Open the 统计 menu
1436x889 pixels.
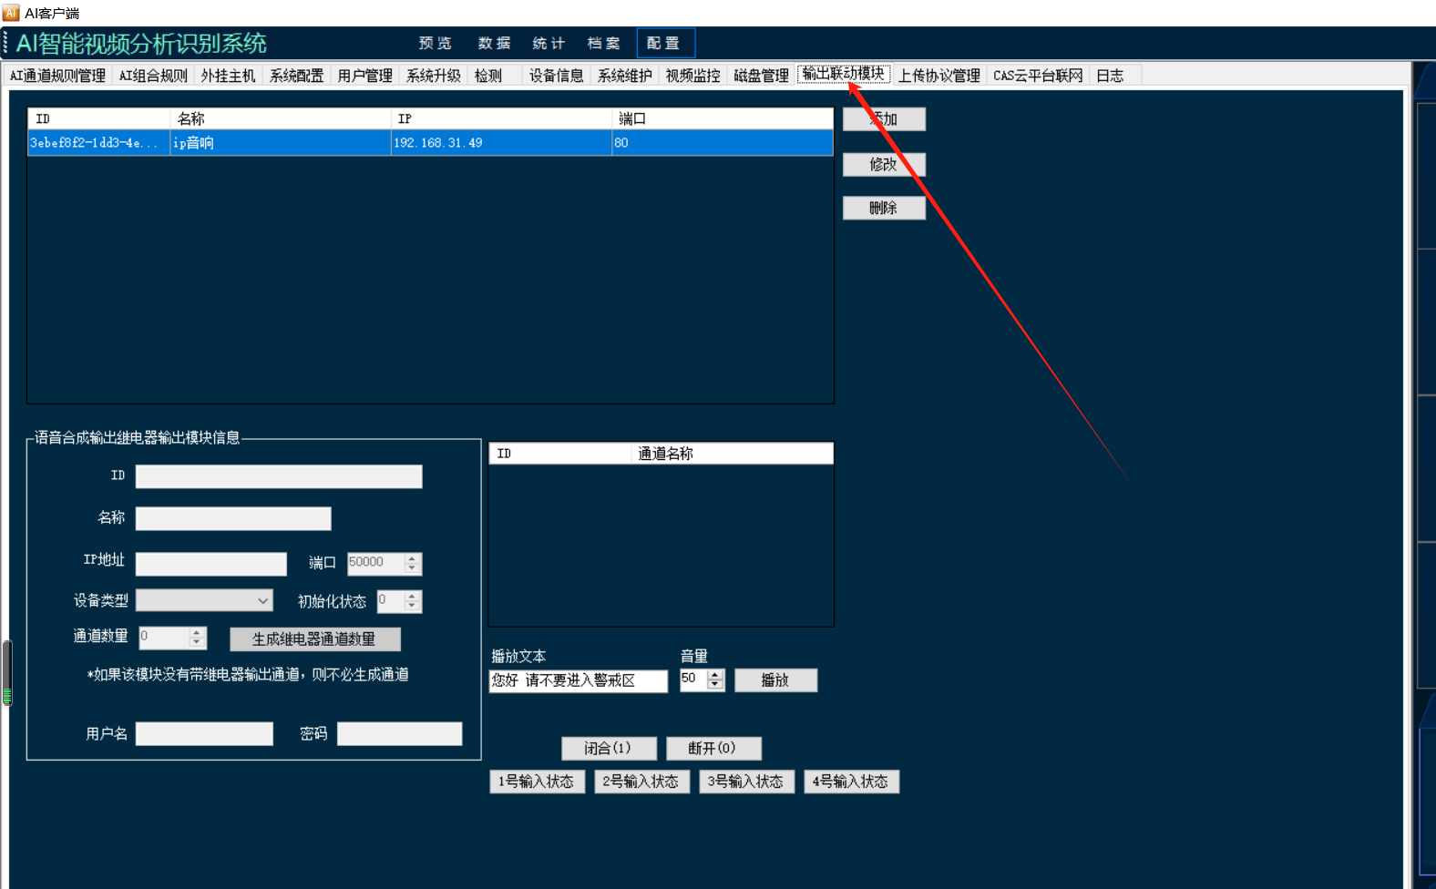tap(549, 43)
